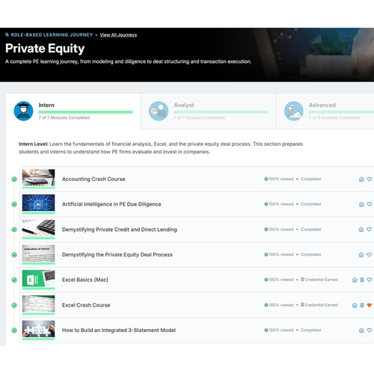Click the Advanced mountain climber icon
The width and height of the screenshot is (374, 374).
coord(294,111)
